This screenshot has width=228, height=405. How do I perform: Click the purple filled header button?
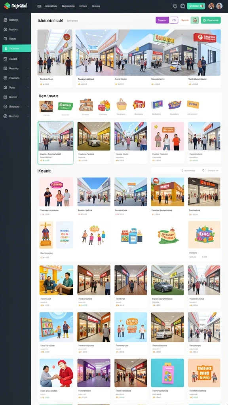tap(162, 20)
